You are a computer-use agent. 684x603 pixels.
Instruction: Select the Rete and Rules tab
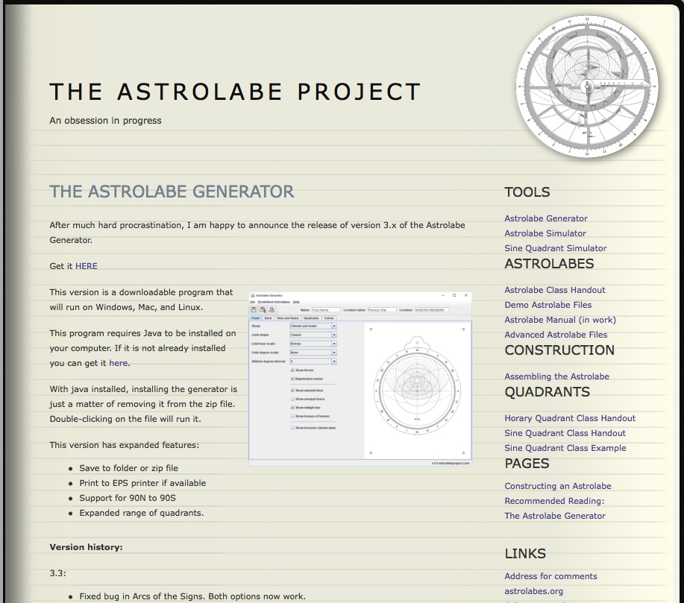(289, 318)
